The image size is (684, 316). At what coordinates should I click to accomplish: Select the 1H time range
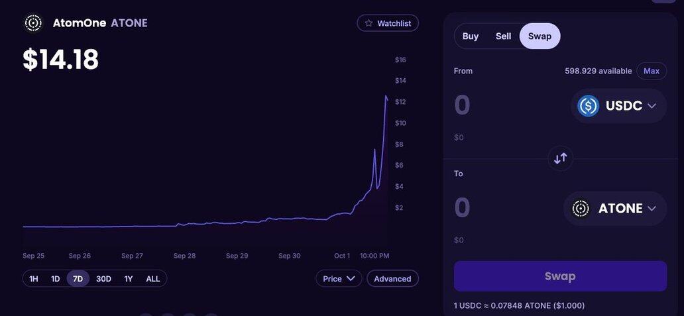34,279
